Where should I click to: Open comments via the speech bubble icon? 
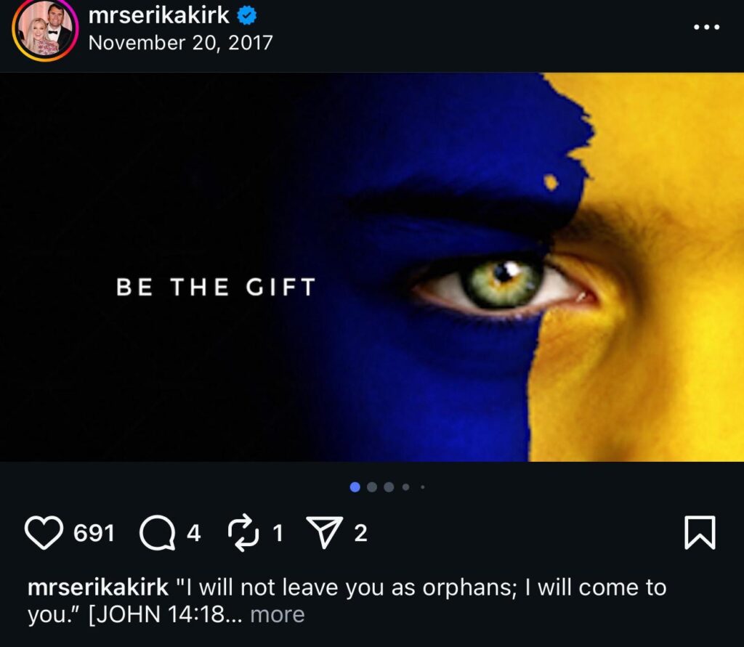pyautogui.click(x=158, y=534)
